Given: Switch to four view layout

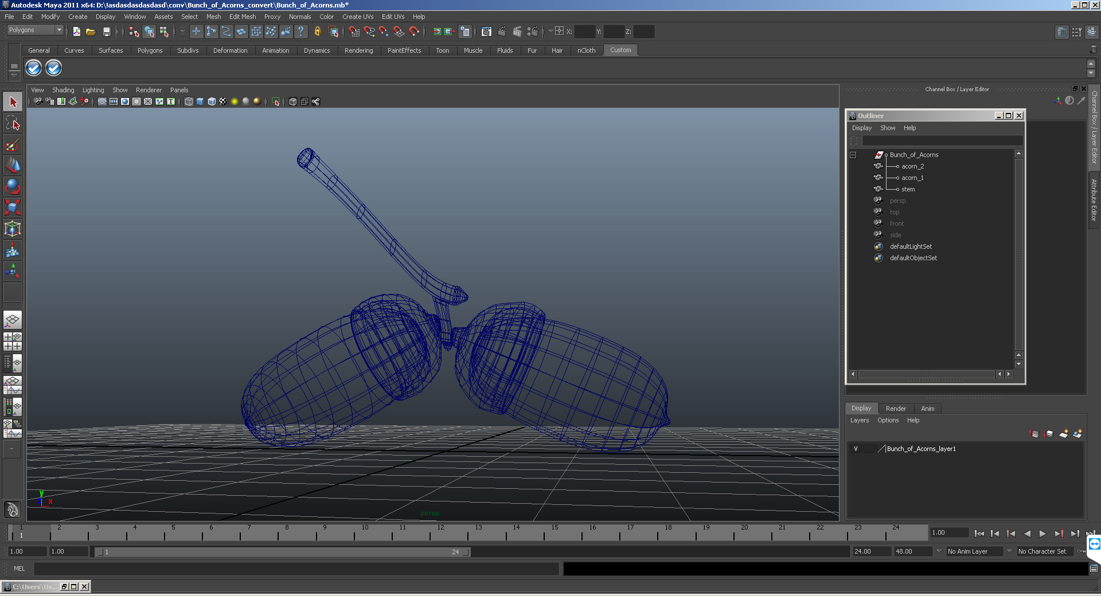Looking at the screenshot, I should click(13, 342).
